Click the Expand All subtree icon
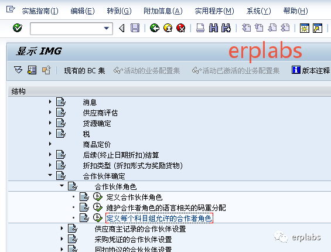331x252 pixels. coord(18,70)
